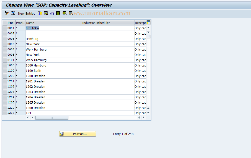Expand the table configuration icon above scrollbar
Screen dimensions: 251x158
(148, 22)
